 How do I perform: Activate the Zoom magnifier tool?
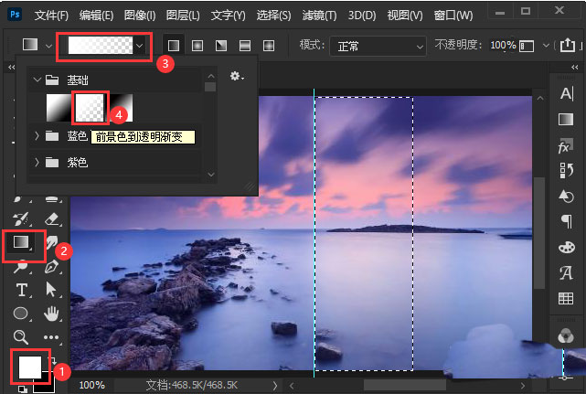pos(23,336)
